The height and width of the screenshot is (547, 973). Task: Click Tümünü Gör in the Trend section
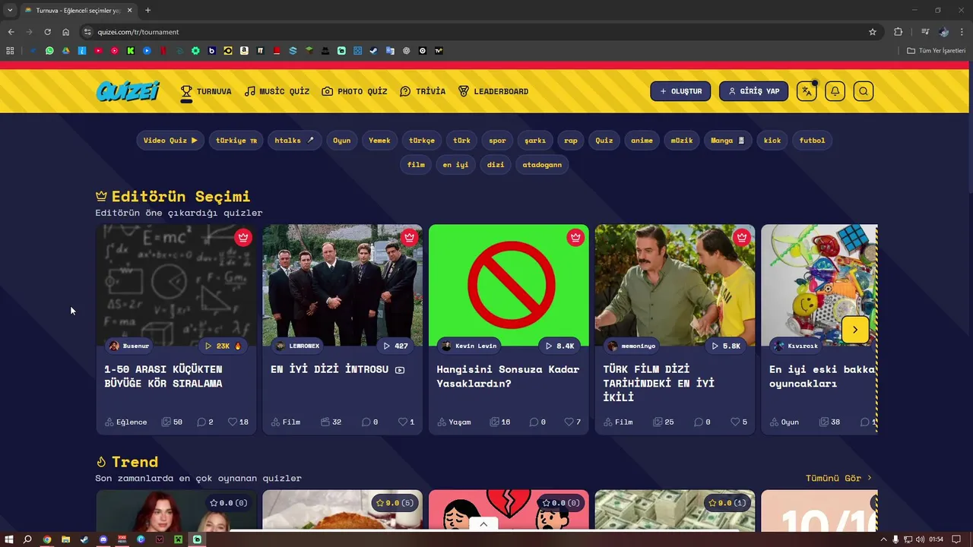pyautogui.click(x=838, y=478)
